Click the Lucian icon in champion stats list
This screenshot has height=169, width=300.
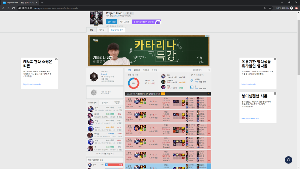coord(90,135)
